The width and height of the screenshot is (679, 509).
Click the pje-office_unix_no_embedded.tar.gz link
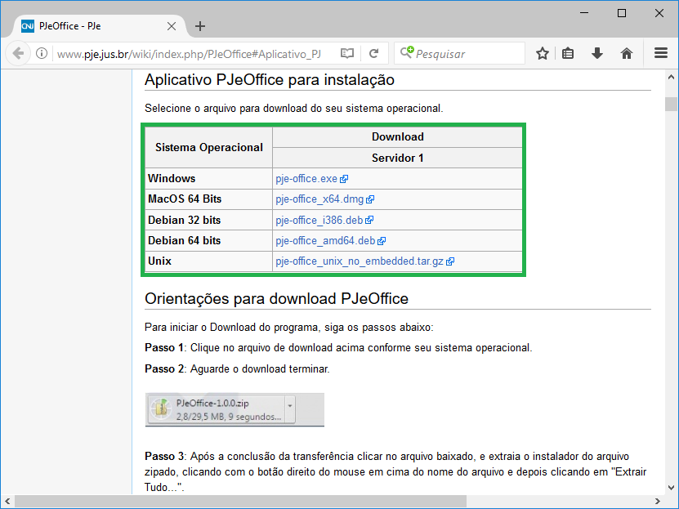pyautogui.click(x=360, y=261)
